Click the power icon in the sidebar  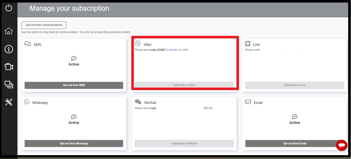pos(9,8)
